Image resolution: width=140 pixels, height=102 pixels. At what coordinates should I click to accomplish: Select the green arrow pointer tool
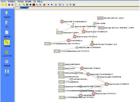(x=24, y=5)
